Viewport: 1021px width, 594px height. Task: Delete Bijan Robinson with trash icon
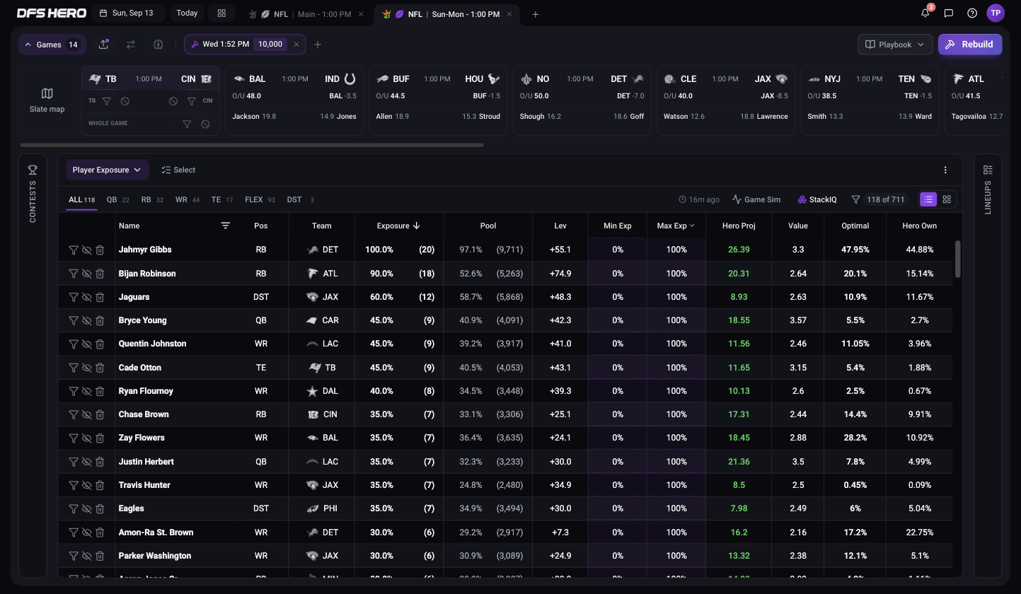[100, 274]
